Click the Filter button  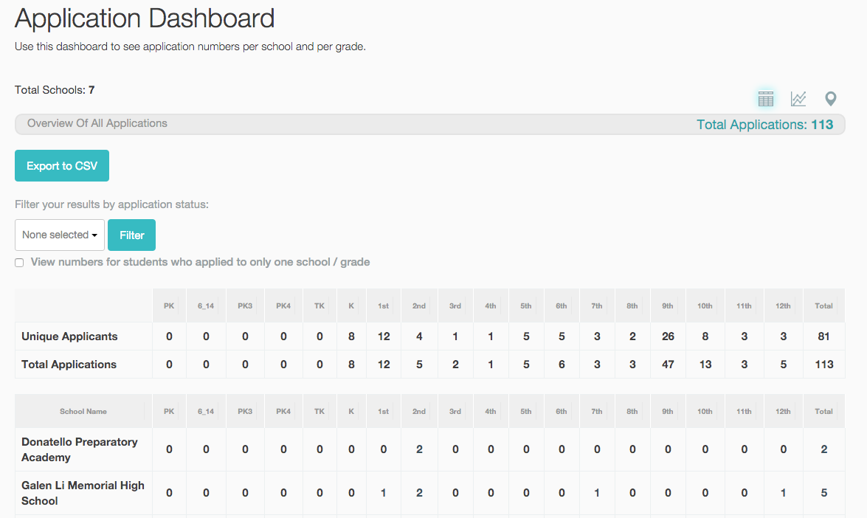pyautogui.click(x=131, y=235)
